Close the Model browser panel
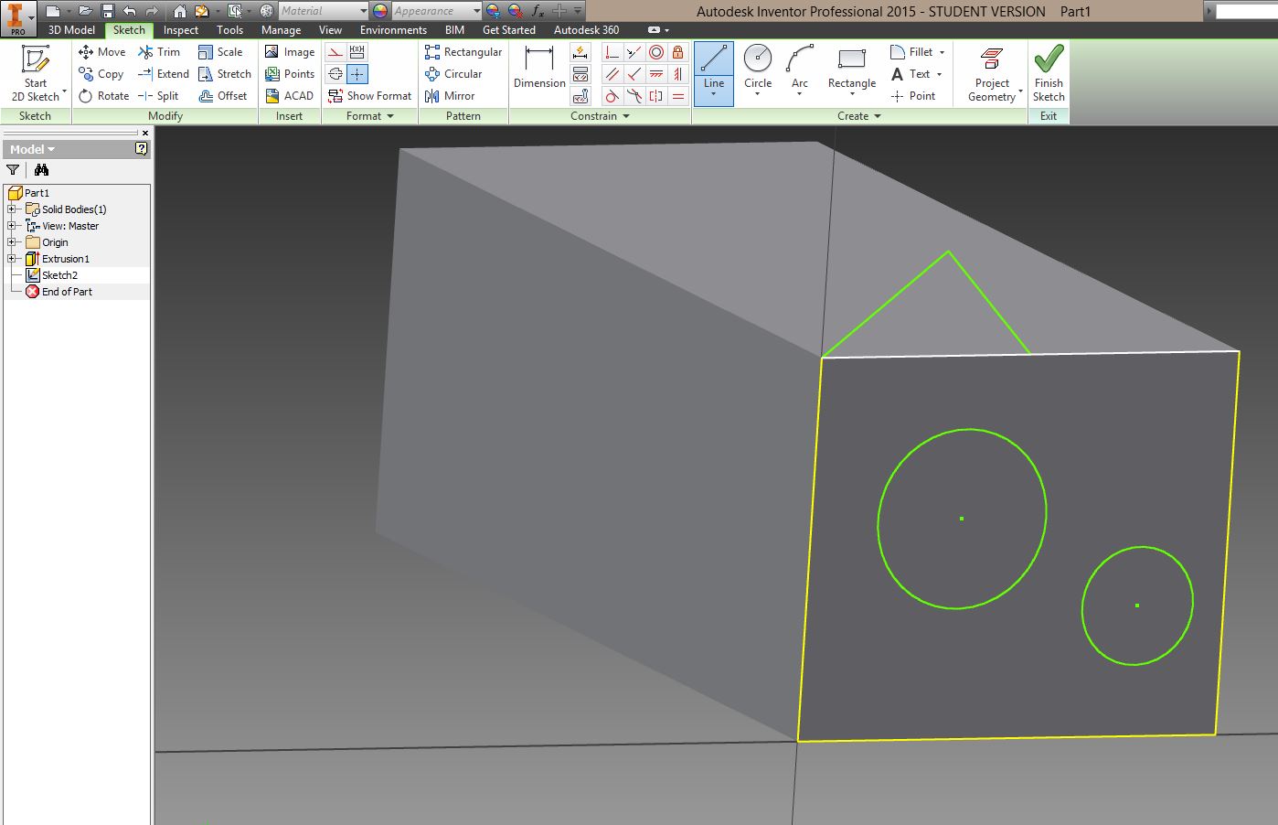This screenshot has height=825, width=1278. pyautogui.click(x=144, y=134)
